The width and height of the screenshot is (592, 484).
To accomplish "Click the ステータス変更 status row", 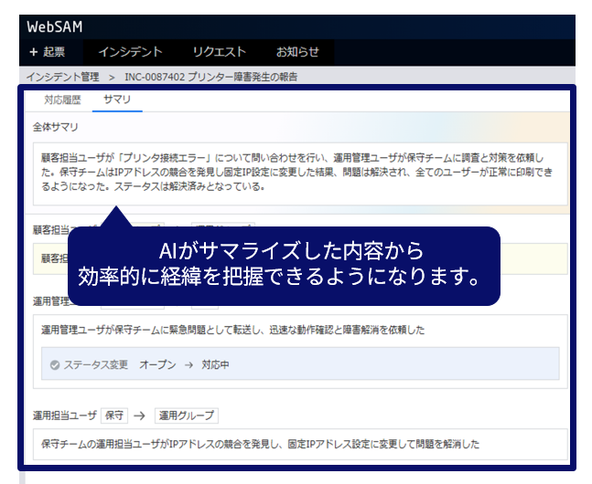I will click(x=301, y=363).
